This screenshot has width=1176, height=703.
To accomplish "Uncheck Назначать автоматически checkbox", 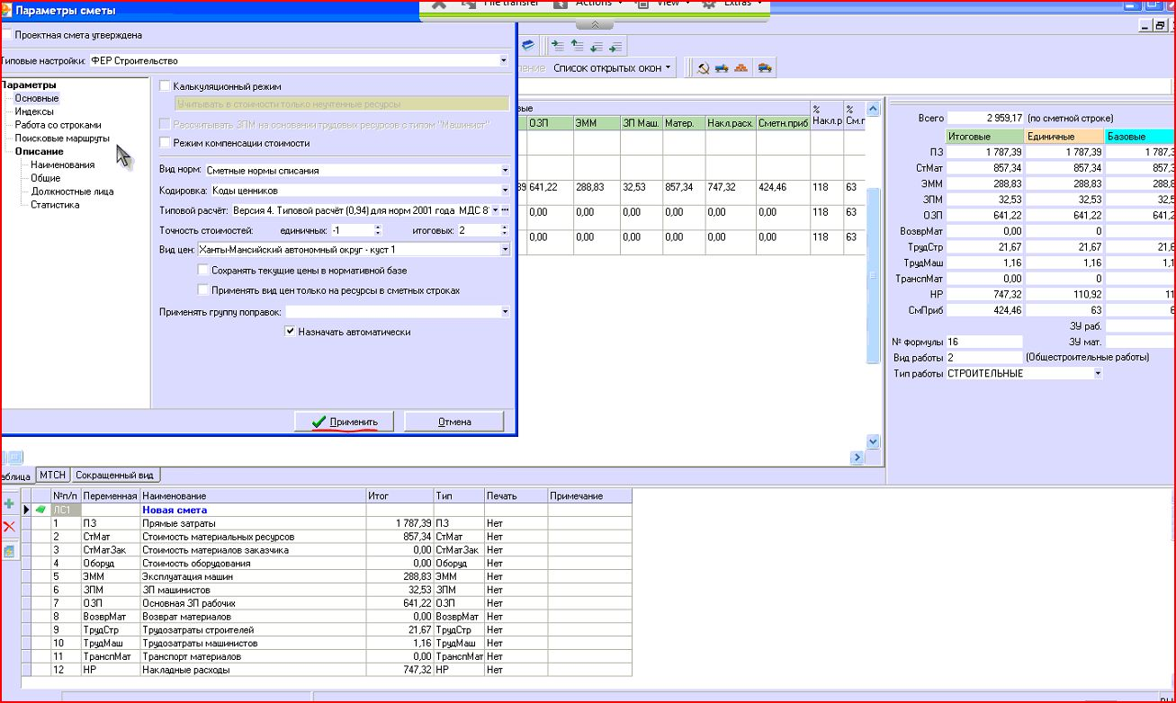I will [290, 332].
